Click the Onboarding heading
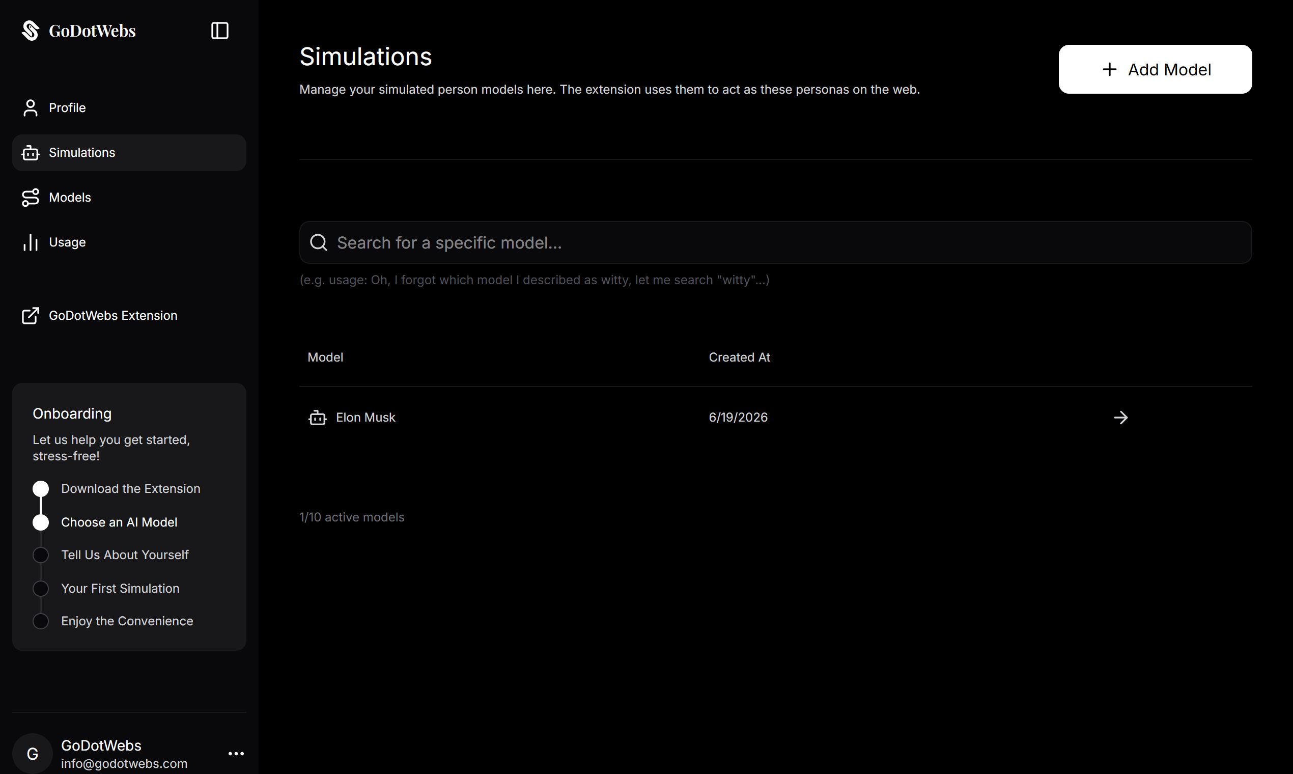 (72, 413)
